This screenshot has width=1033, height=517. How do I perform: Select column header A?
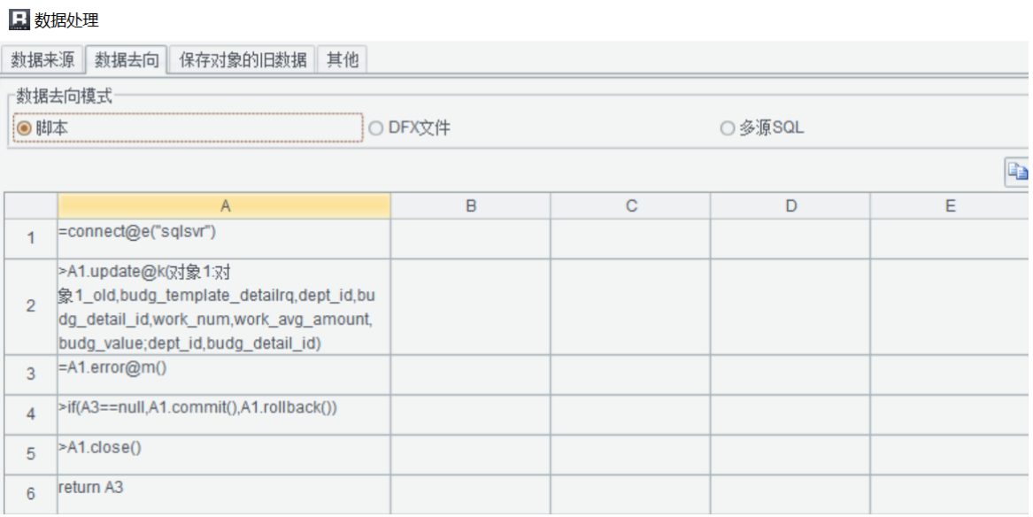[225, 206]
